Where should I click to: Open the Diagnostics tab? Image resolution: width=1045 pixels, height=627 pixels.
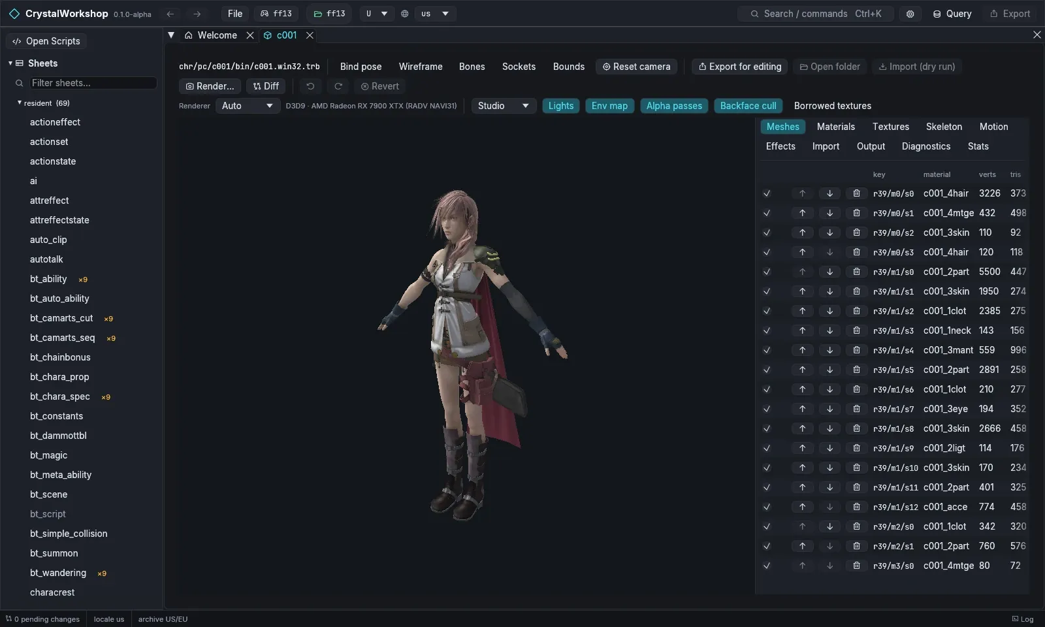tap(926, 146)
